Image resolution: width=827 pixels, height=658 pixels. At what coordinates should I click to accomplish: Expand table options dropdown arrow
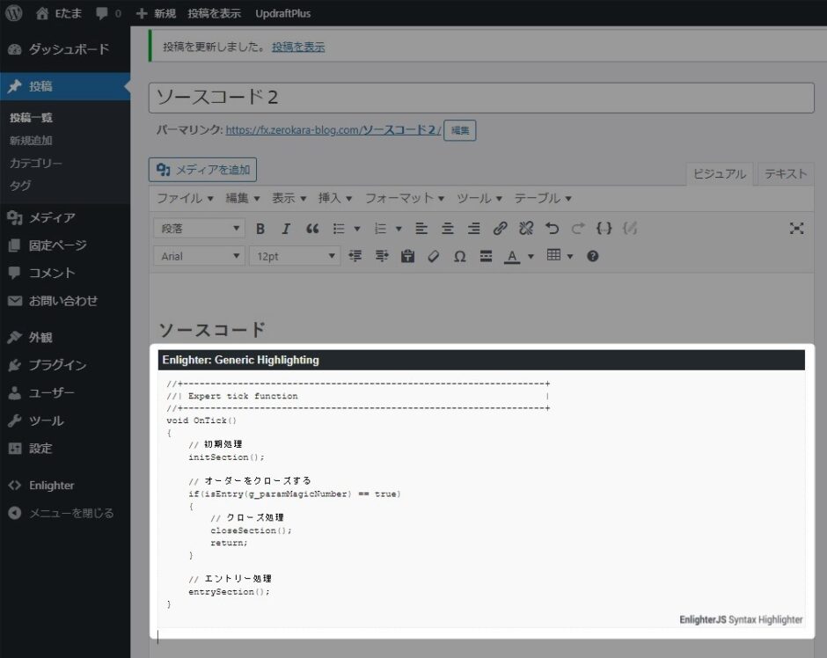tap(570, 257)
